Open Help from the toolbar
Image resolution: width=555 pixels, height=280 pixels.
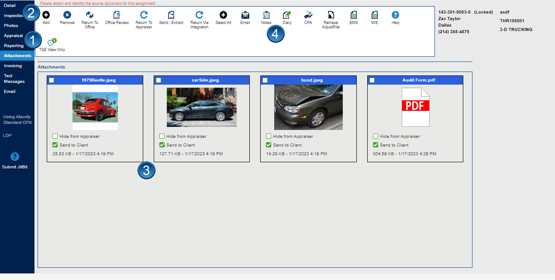click(395, 14)
